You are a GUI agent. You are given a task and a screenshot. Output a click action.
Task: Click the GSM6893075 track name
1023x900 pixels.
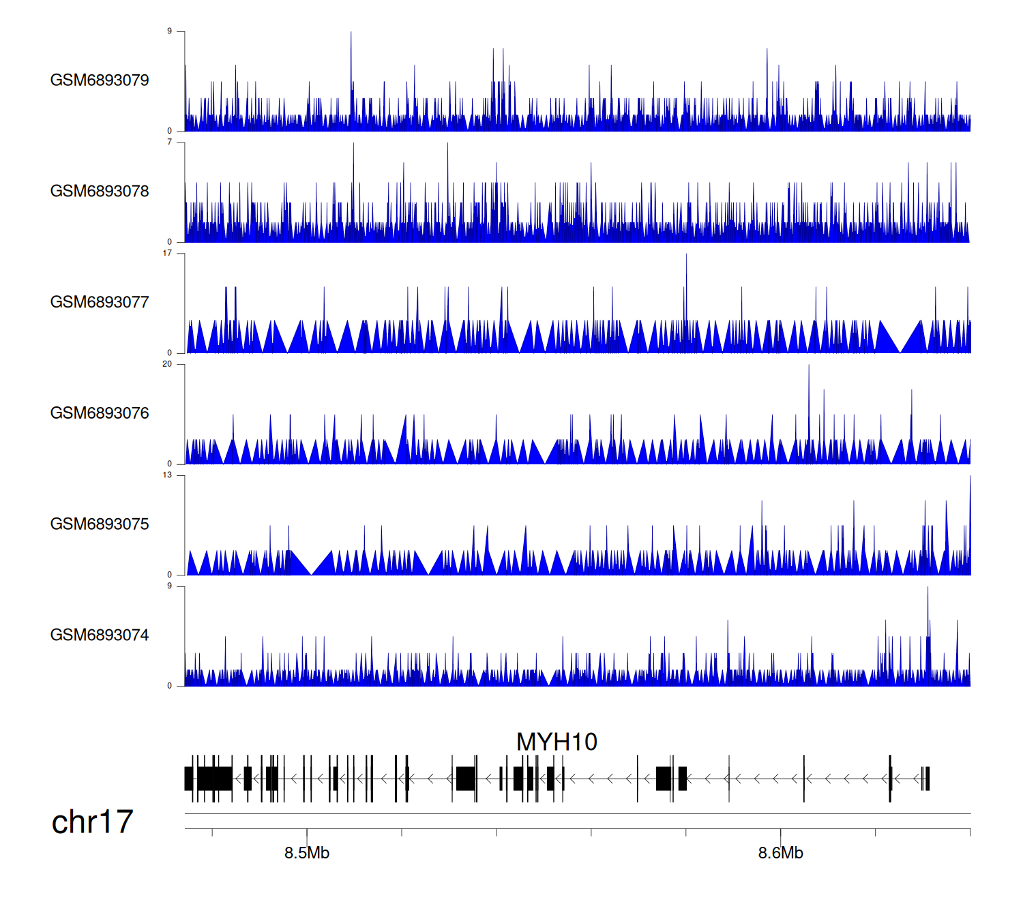click(100, 524)
